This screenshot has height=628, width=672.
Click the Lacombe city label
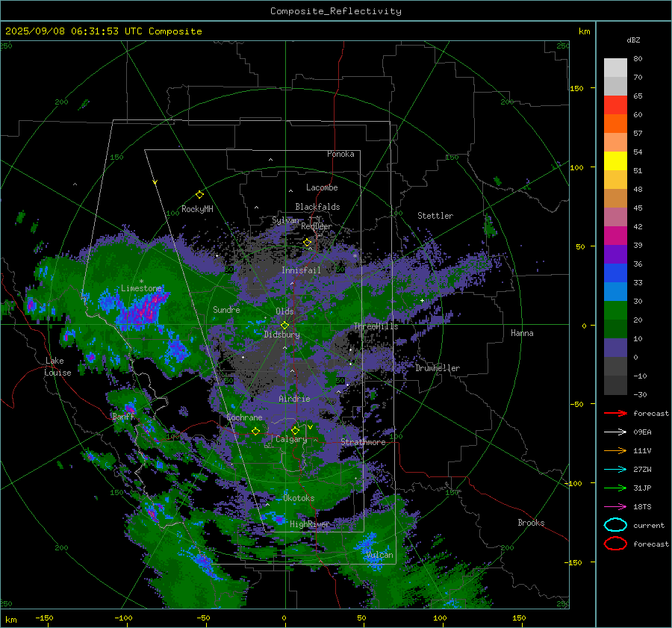coord(322,187)
